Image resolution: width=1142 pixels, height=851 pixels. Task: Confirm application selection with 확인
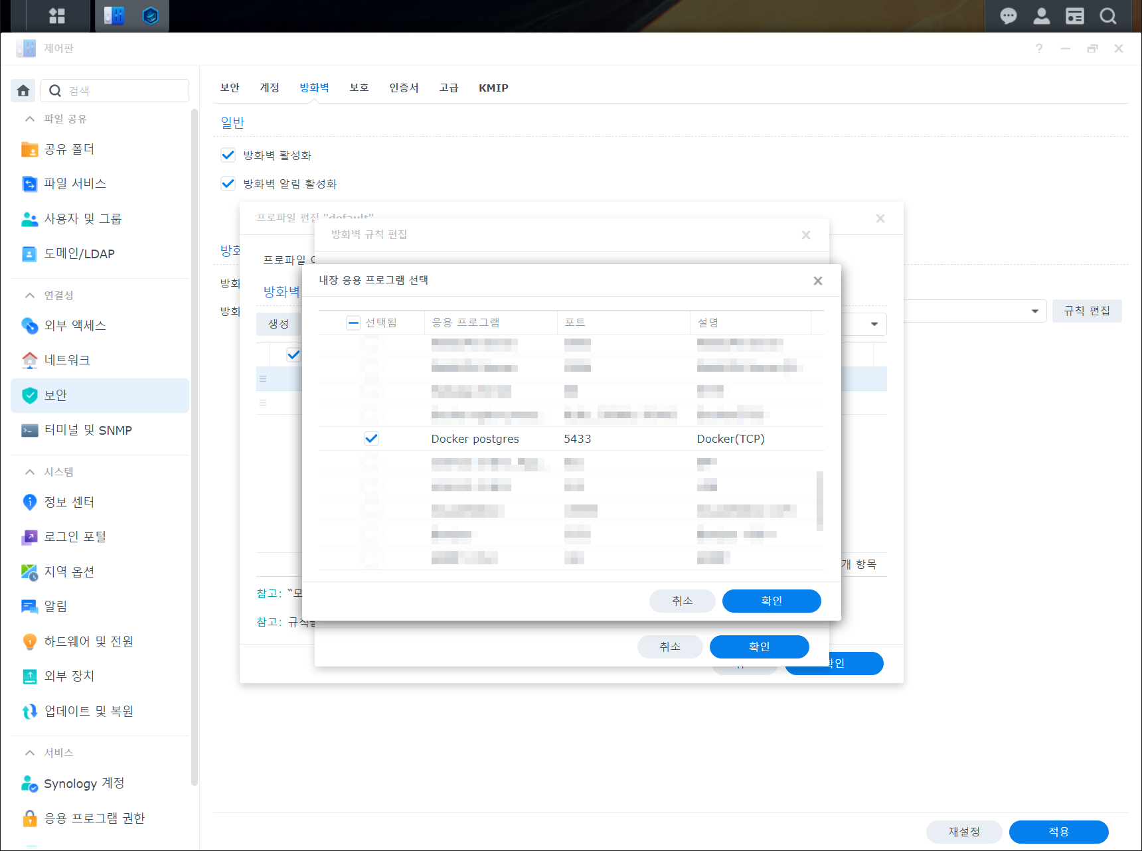point(772,601)
